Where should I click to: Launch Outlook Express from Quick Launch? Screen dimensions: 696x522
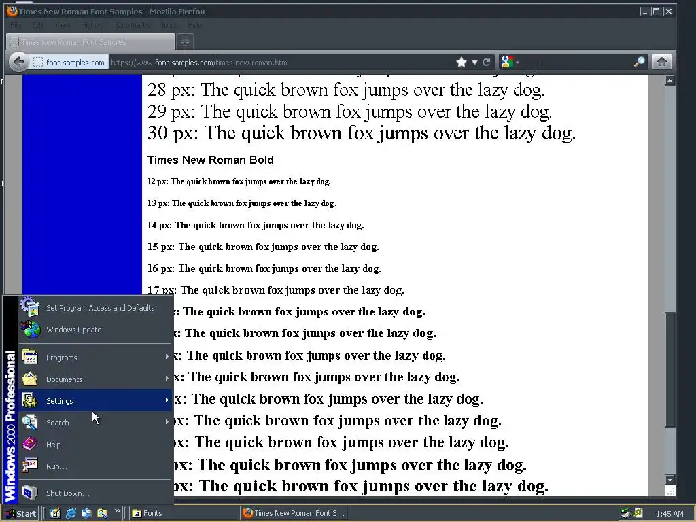click(86, 513)
